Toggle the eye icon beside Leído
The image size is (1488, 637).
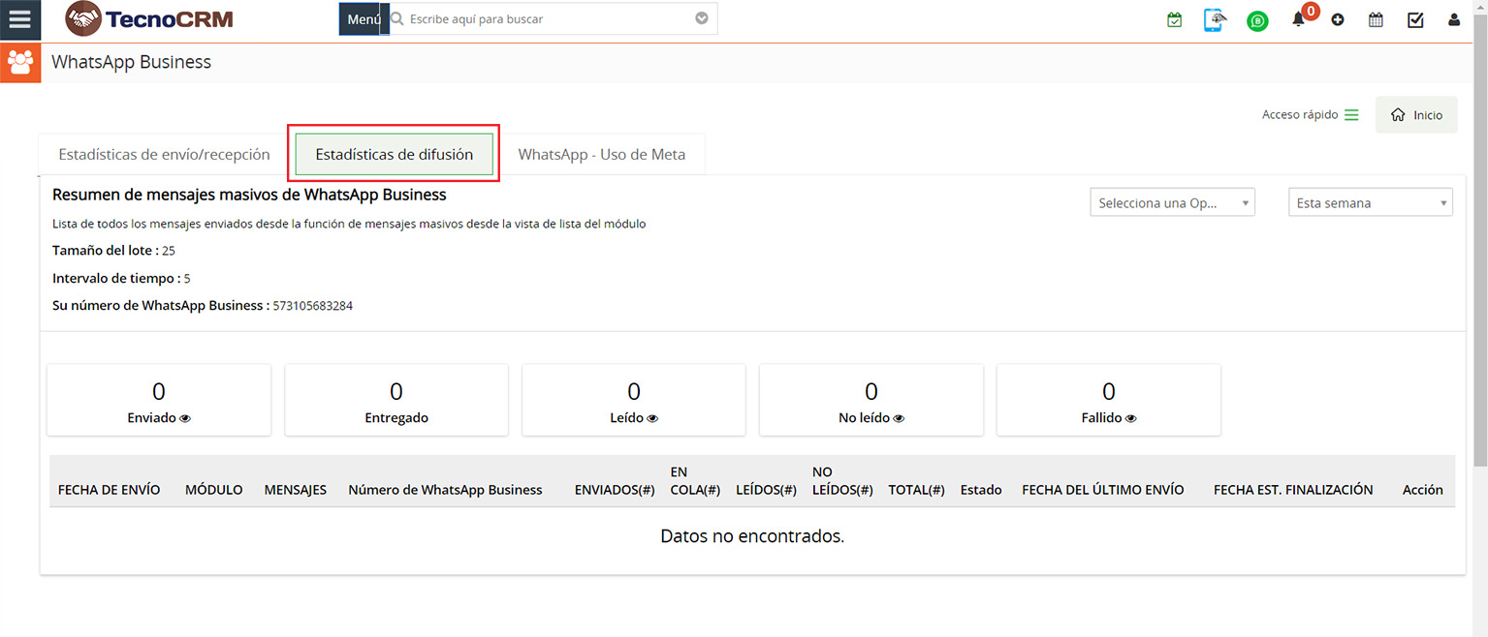pos(653,418)
